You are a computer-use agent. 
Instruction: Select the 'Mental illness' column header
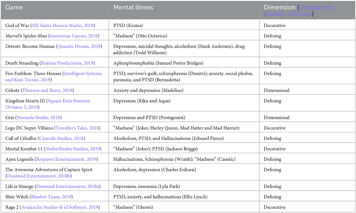pyautogui.click(x=133, y=7)
